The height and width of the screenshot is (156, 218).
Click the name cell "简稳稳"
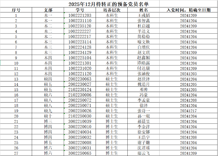pos(144,36)
